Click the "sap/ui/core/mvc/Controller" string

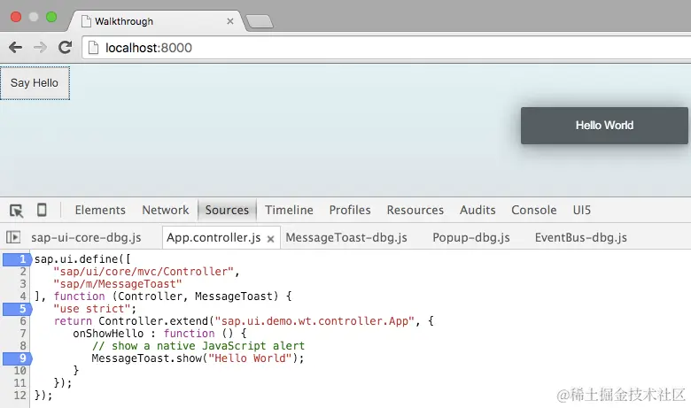point(144,272)
